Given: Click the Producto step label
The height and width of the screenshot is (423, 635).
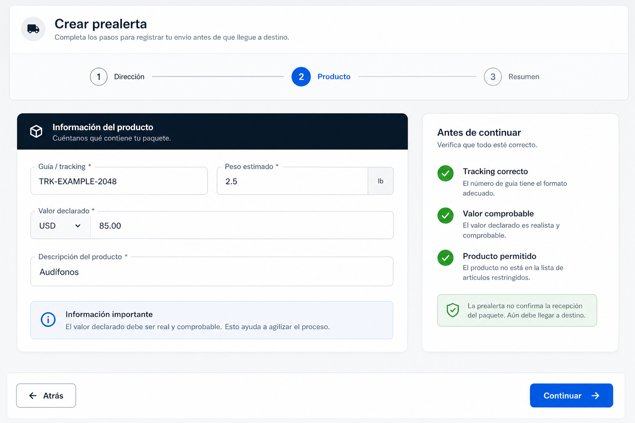Looking at the screenshot, I should point(334,77).
